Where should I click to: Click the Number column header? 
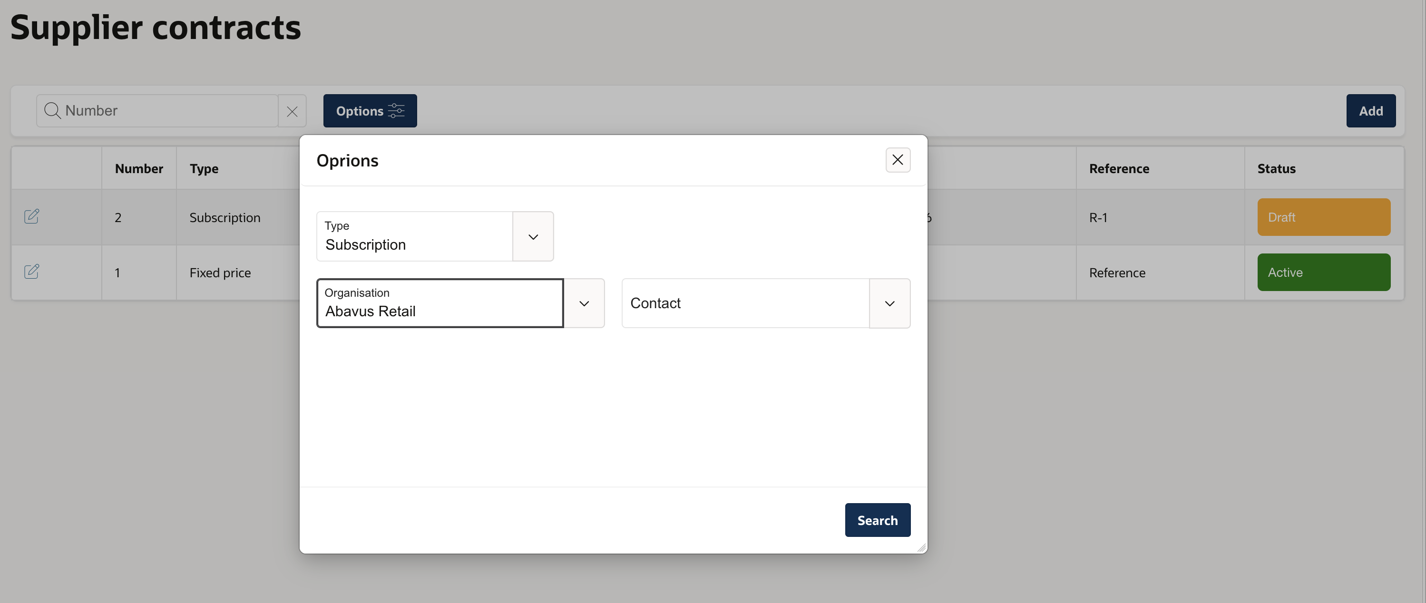click(139, 168)
